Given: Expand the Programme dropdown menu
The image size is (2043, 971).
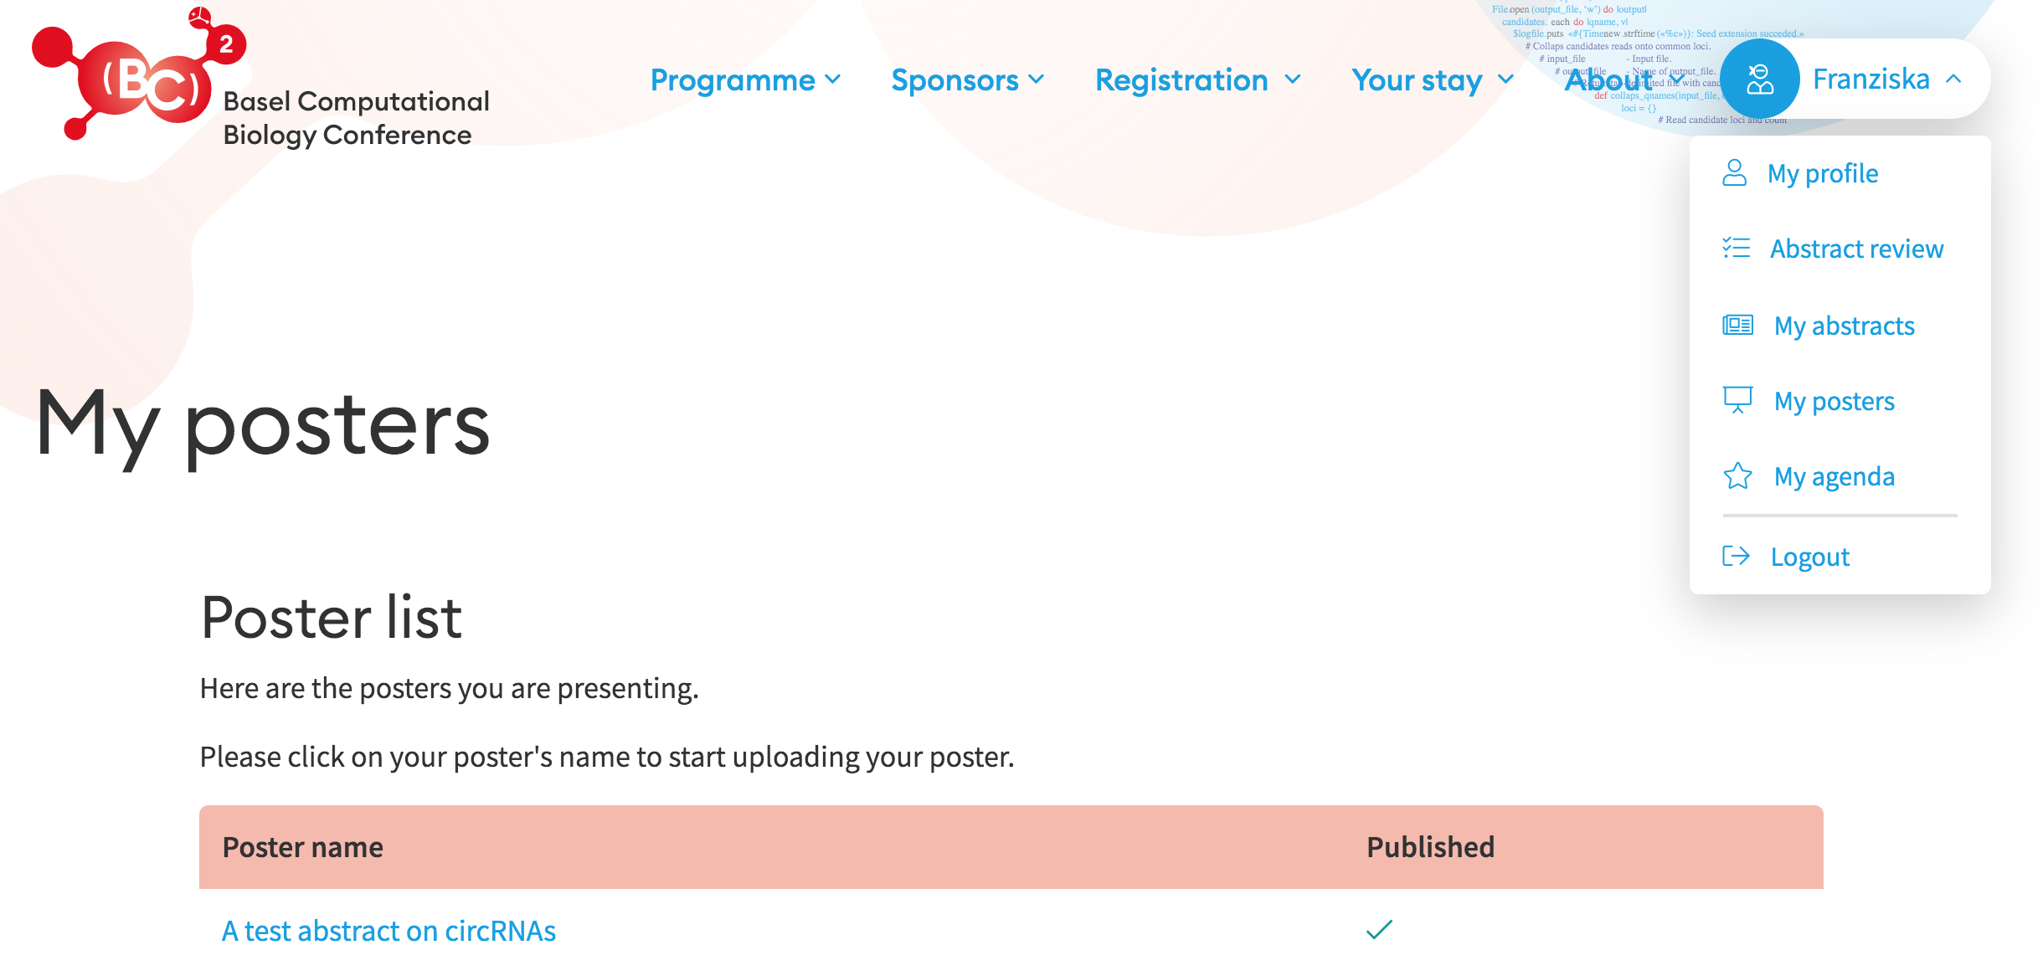Looking at the screenshot, I should pos(745,80).
